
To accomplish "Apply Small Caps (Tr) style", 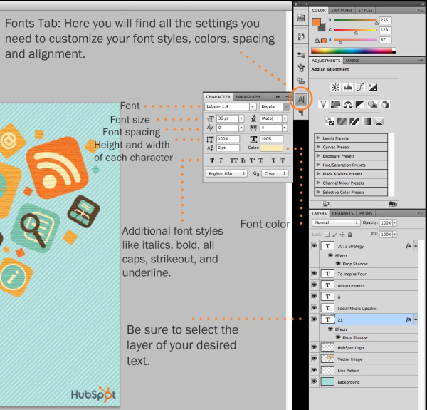I will pyautogui.click(x=243, y=160).
